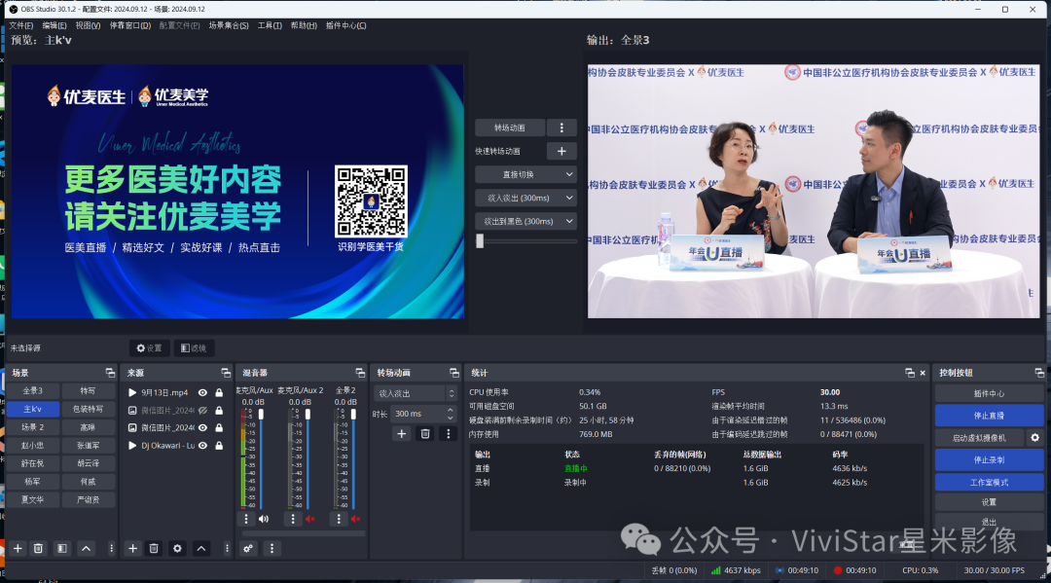Open options dots for 麦克风/Aux channel
1051x583 pixels.
[246, 519]
